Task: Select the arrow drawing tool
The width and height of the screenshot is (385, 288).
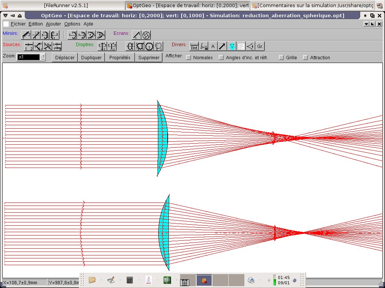Action: point(223,46)
